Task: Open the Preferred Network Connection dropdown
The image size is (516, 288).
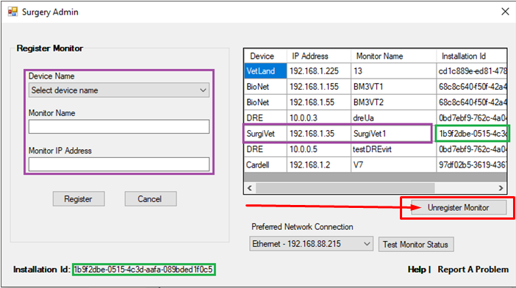Action: 311,244
